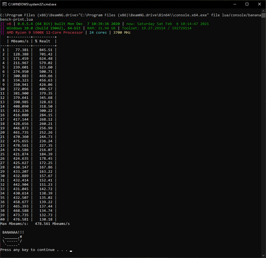Screen dimensions: 266x258
Task: Click the 'Toolset: 19.27.29114 / 192729114' text
Action: 157,28
